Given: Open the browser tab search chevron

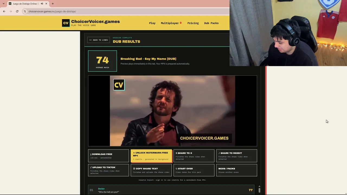Looking at the screenshot, I should (3, 4).
